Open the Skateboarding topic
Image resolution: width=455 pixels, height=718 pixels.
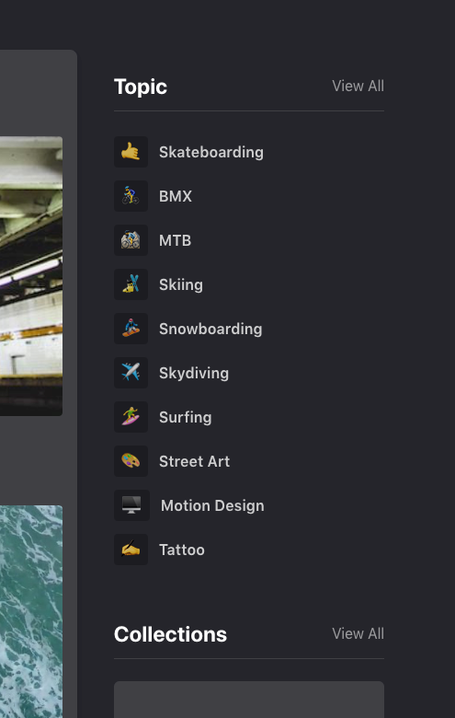pyautogui.click(x=210, y=152)
